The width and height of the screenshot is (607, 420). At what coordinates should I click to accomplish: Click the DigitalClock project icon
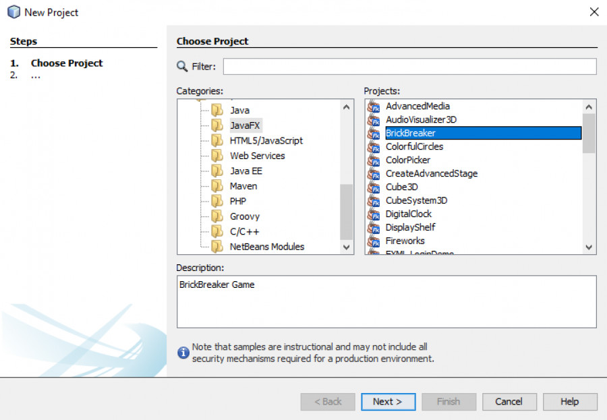coord(374,214)
